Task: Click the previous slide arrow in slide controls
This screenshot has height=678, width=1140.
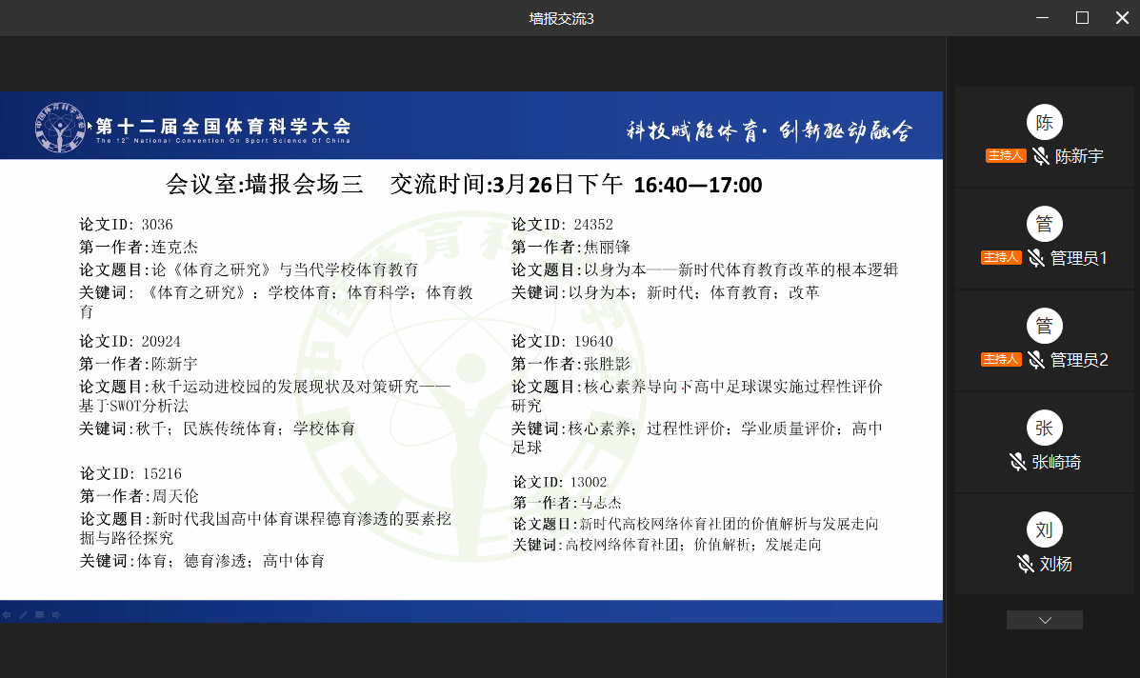Action: [x=6, y=615]
